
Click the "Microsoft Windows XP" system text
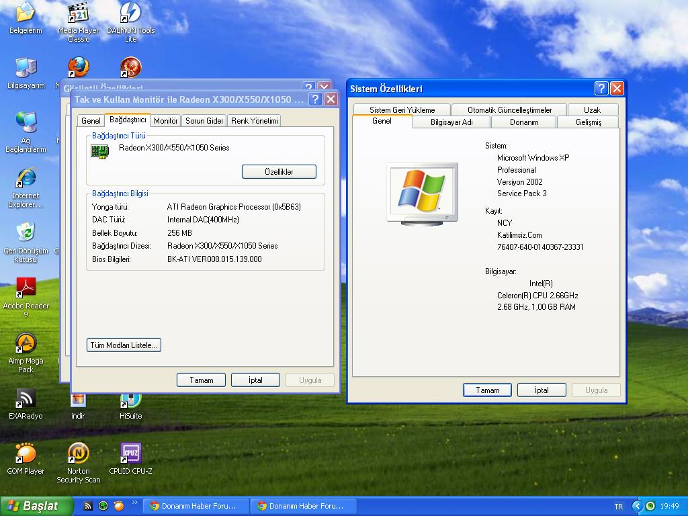click(533, 158)
